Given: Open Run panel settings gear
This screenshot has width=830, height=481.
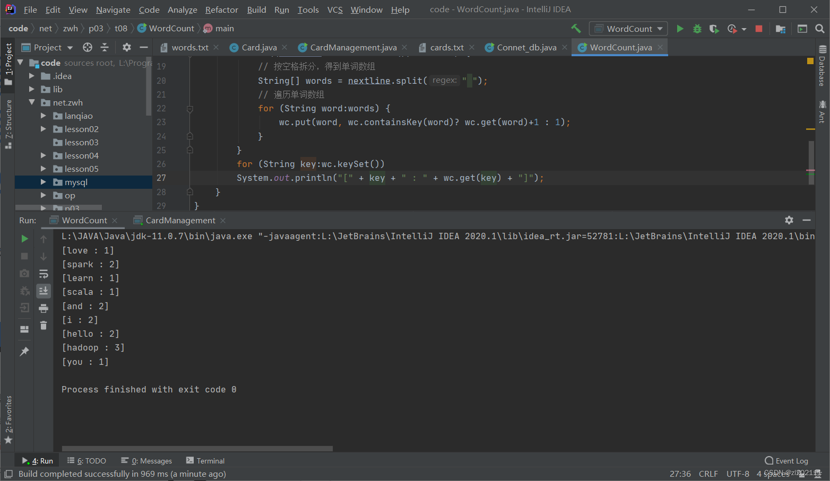Looking at the screenshot, I should click(x=789, y=220).
